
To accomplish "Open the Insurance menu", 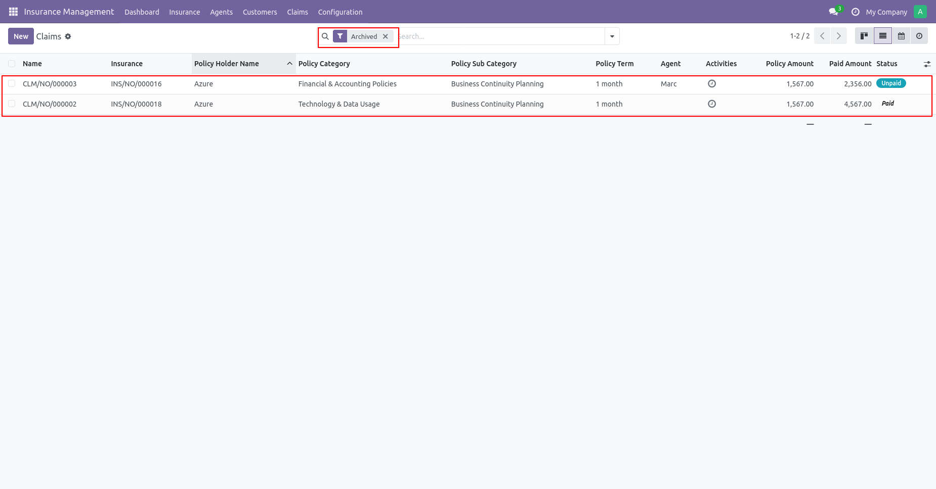I will tap(184, 12).
